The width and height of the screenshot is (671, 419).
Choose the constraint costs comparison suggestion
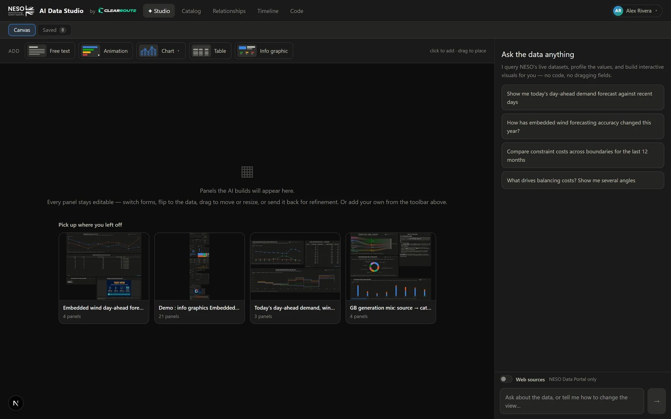pyautogui.click(x=583, y=155)
